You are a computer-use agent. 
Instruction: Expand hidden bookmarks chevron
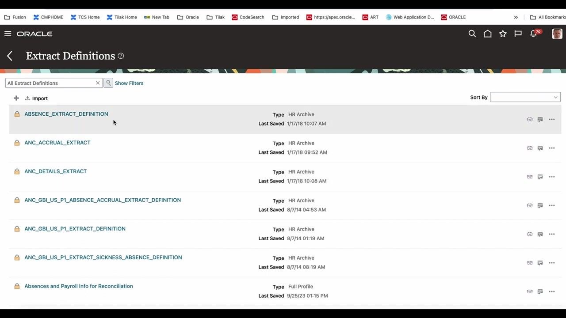coord(516,17)
